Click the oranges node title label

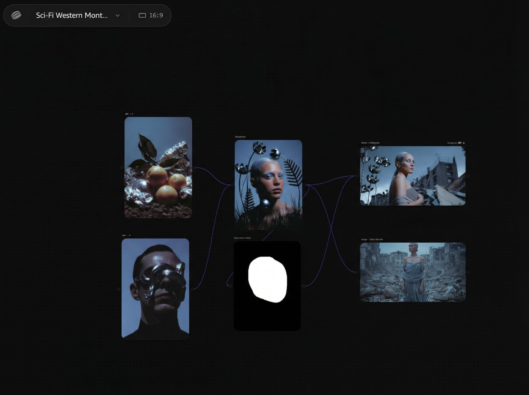(x=127, y=114)
